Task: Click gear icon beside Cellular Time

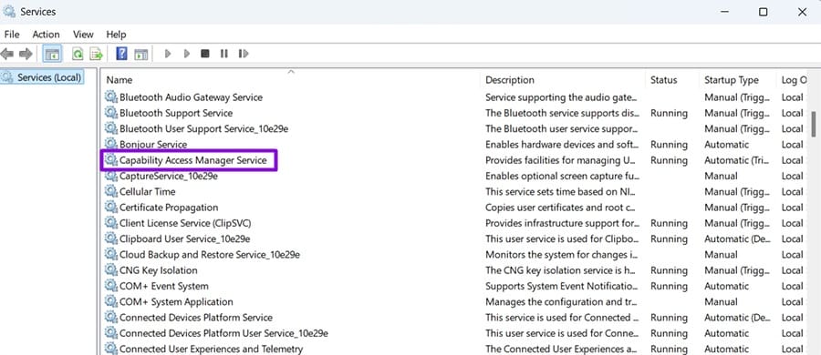Action: pyautogui.click(x=110, y=191)
